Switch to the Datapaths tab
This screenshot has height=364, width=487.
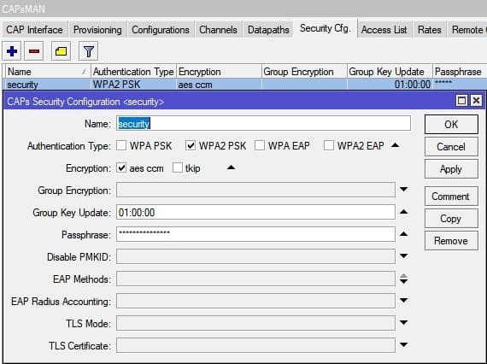(268, 30)
